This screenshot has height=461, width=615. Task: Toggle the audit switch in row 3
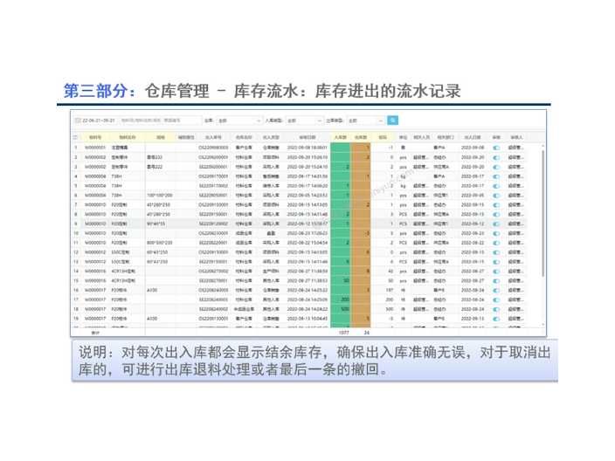(x=496, y=167)
